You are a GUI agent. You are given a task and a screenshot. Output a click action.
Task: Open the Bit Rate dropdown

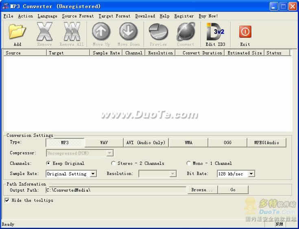pos(236,174)
